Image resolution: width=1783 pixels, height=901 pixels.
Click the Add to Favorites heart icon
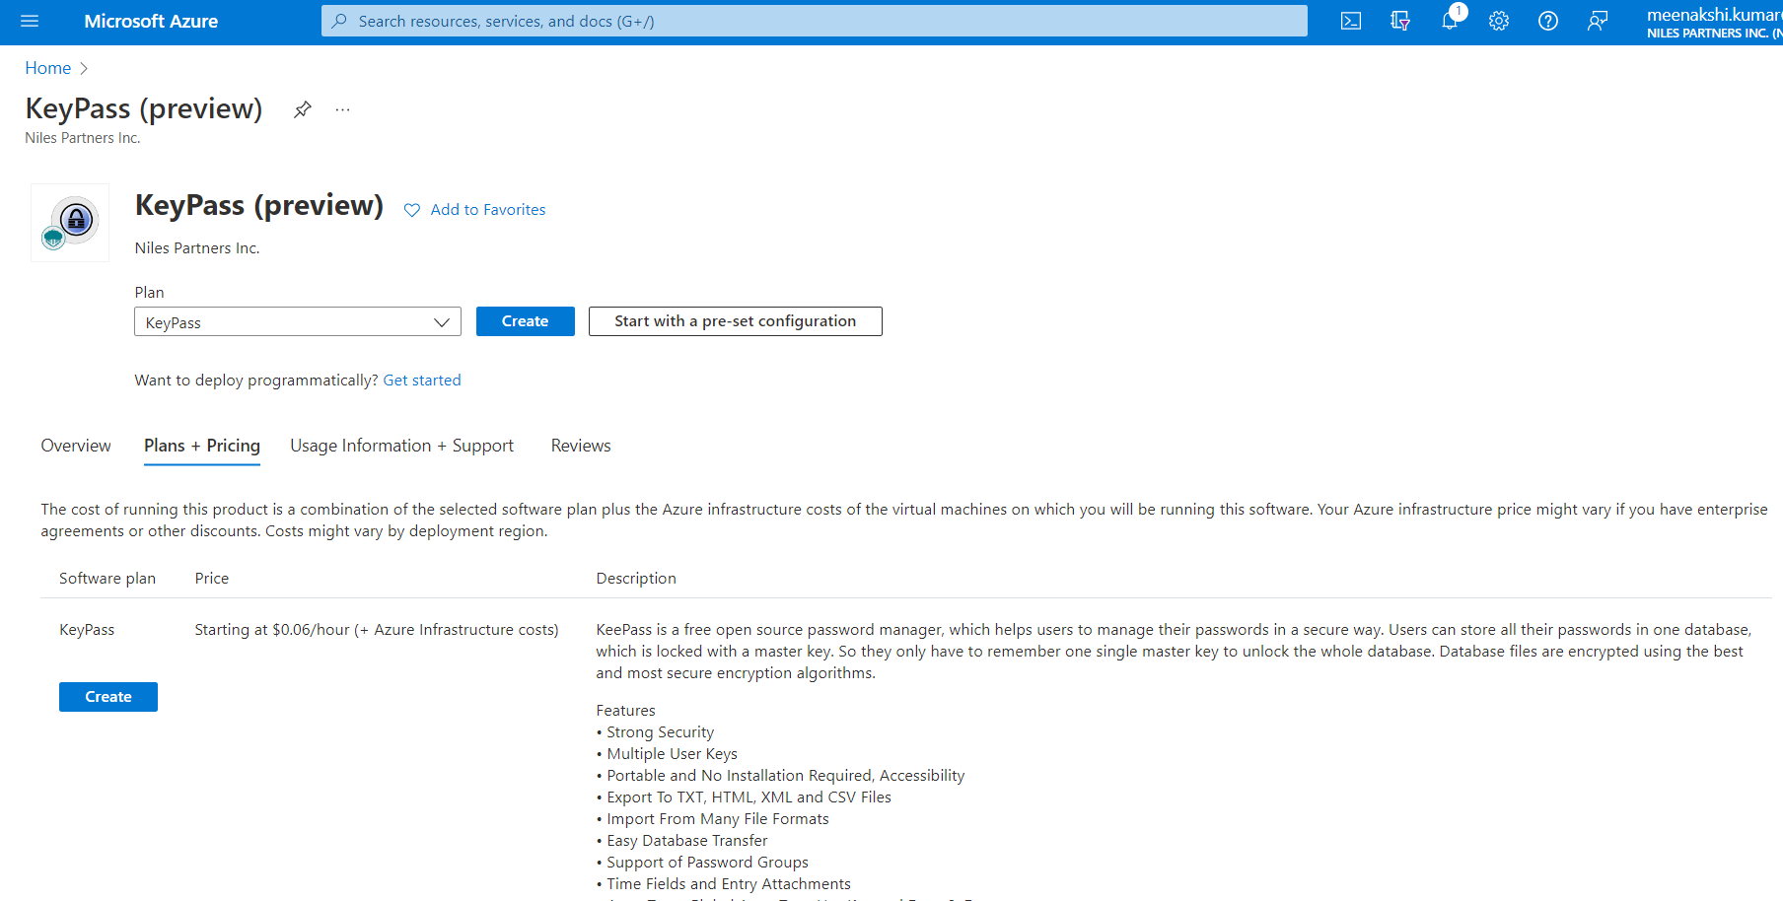click(x=412, y=210)
